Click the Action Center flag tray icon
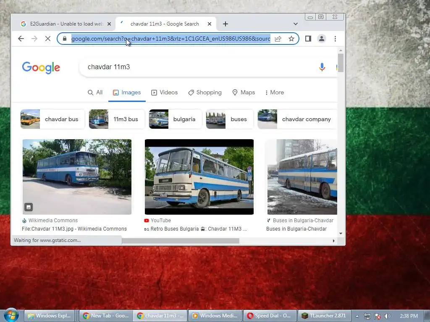 coord(378,316)
